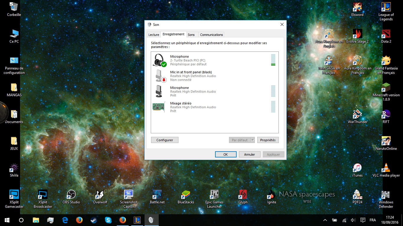This screenshot has height=226, width=403.
Task: Show hidden system tray icons
Action: coord(325,220)
